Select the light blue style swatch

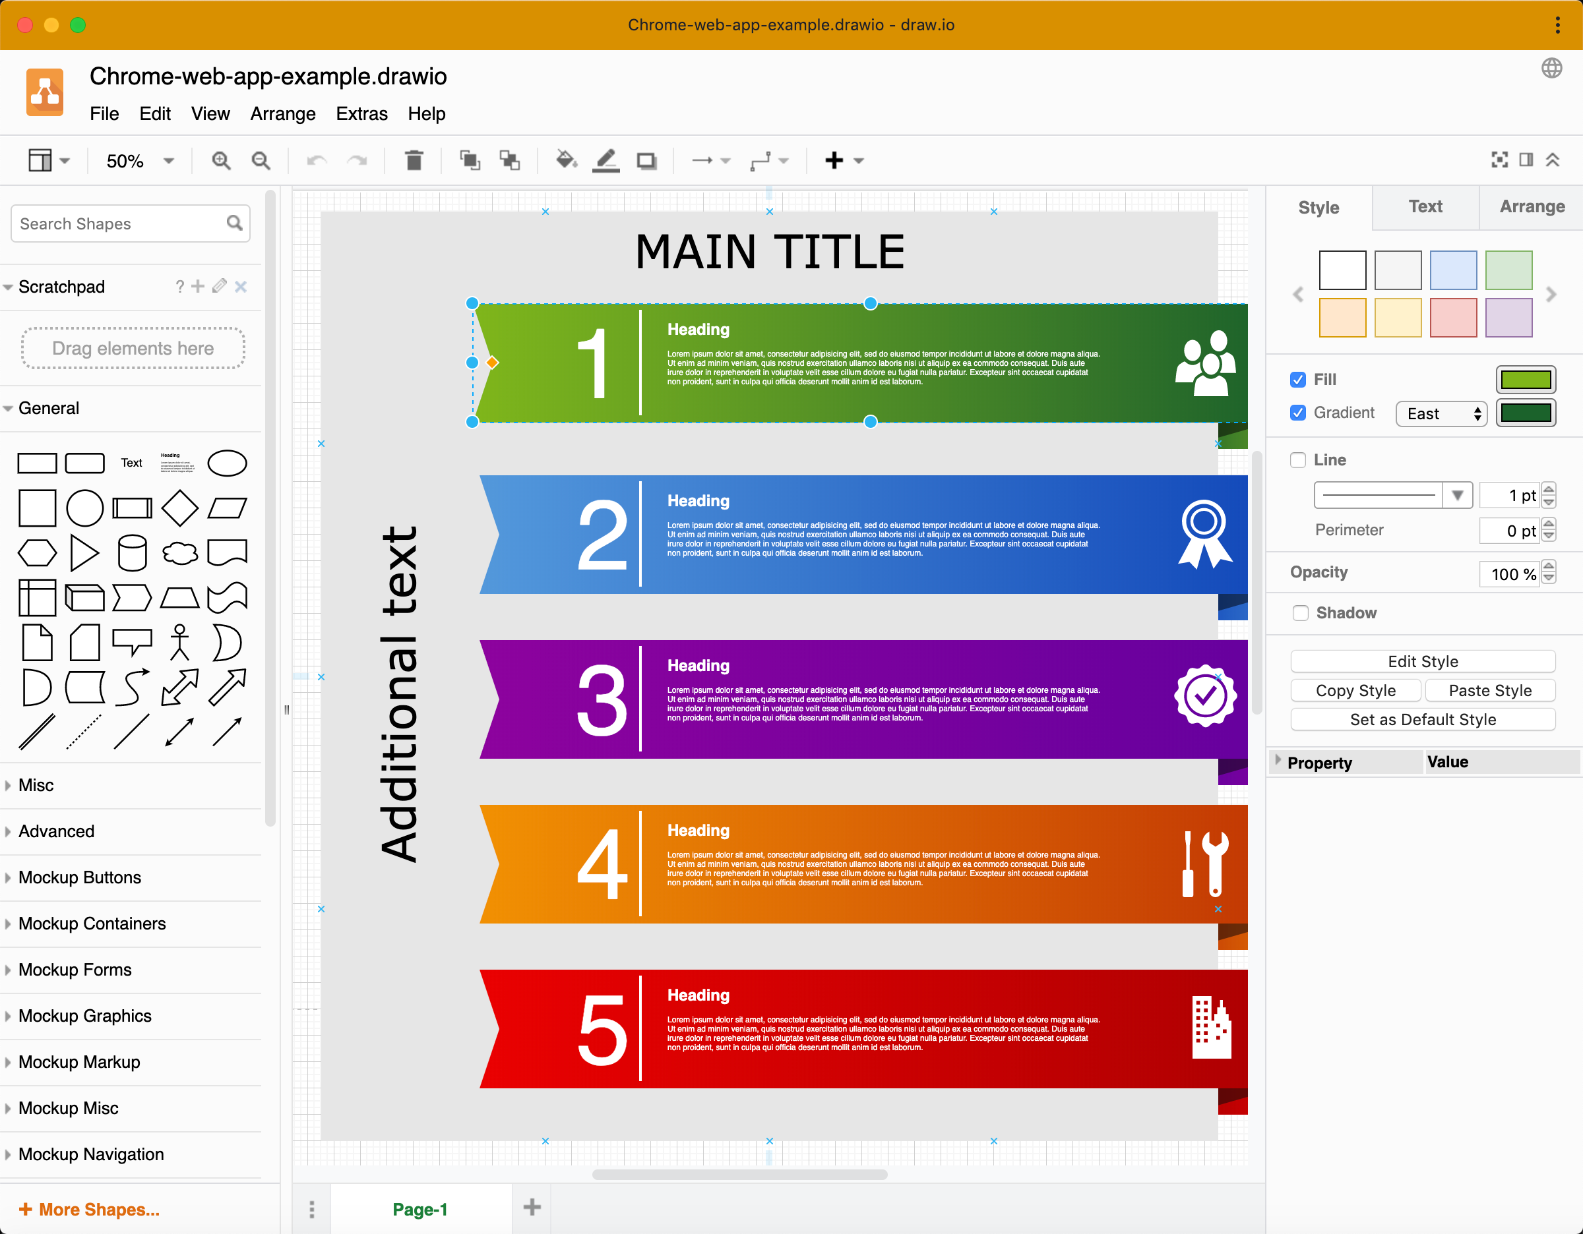click(x=1452, y=270)
